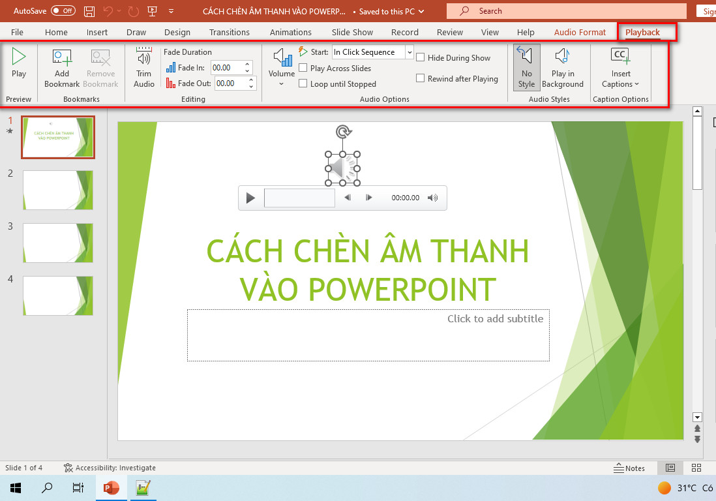716x501 pixels.
Task: Open weather widget showing 31°C
Action: pyautogui.click(x=685, y=488)
